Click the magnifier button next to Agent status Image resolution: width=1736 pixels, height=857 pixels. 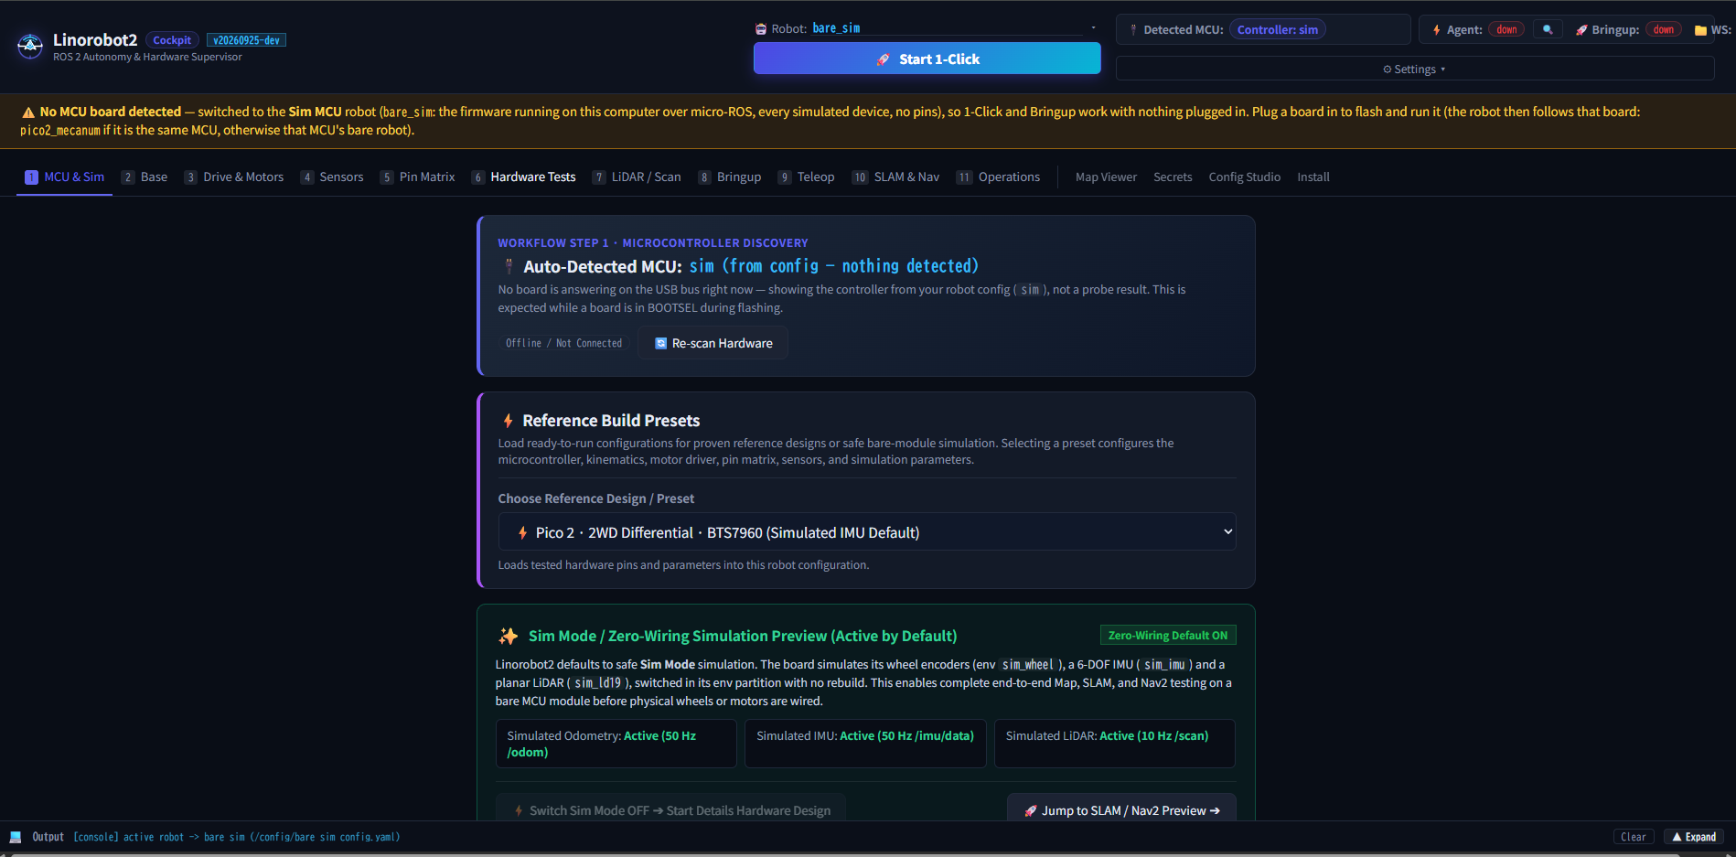point(1548,29)
